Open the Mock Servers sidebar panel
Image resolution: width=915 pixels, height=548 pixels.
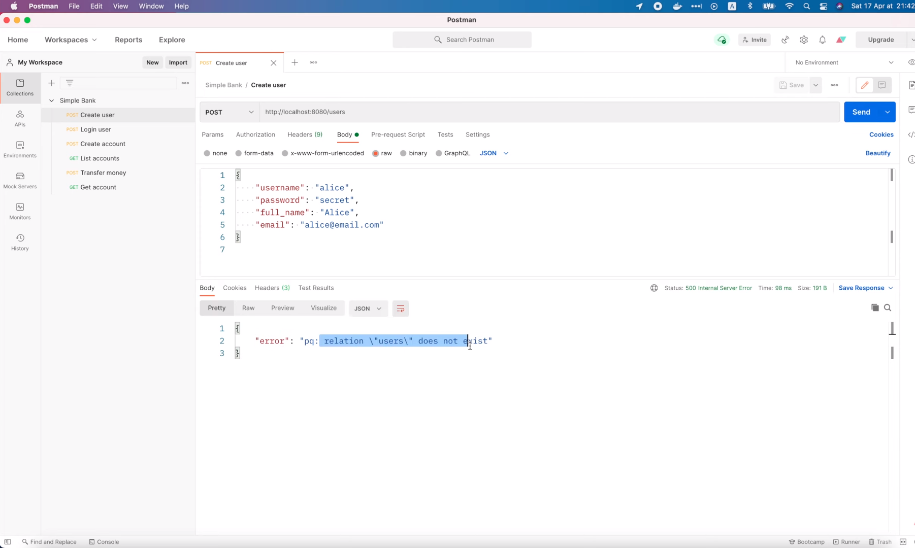[20, 180]
